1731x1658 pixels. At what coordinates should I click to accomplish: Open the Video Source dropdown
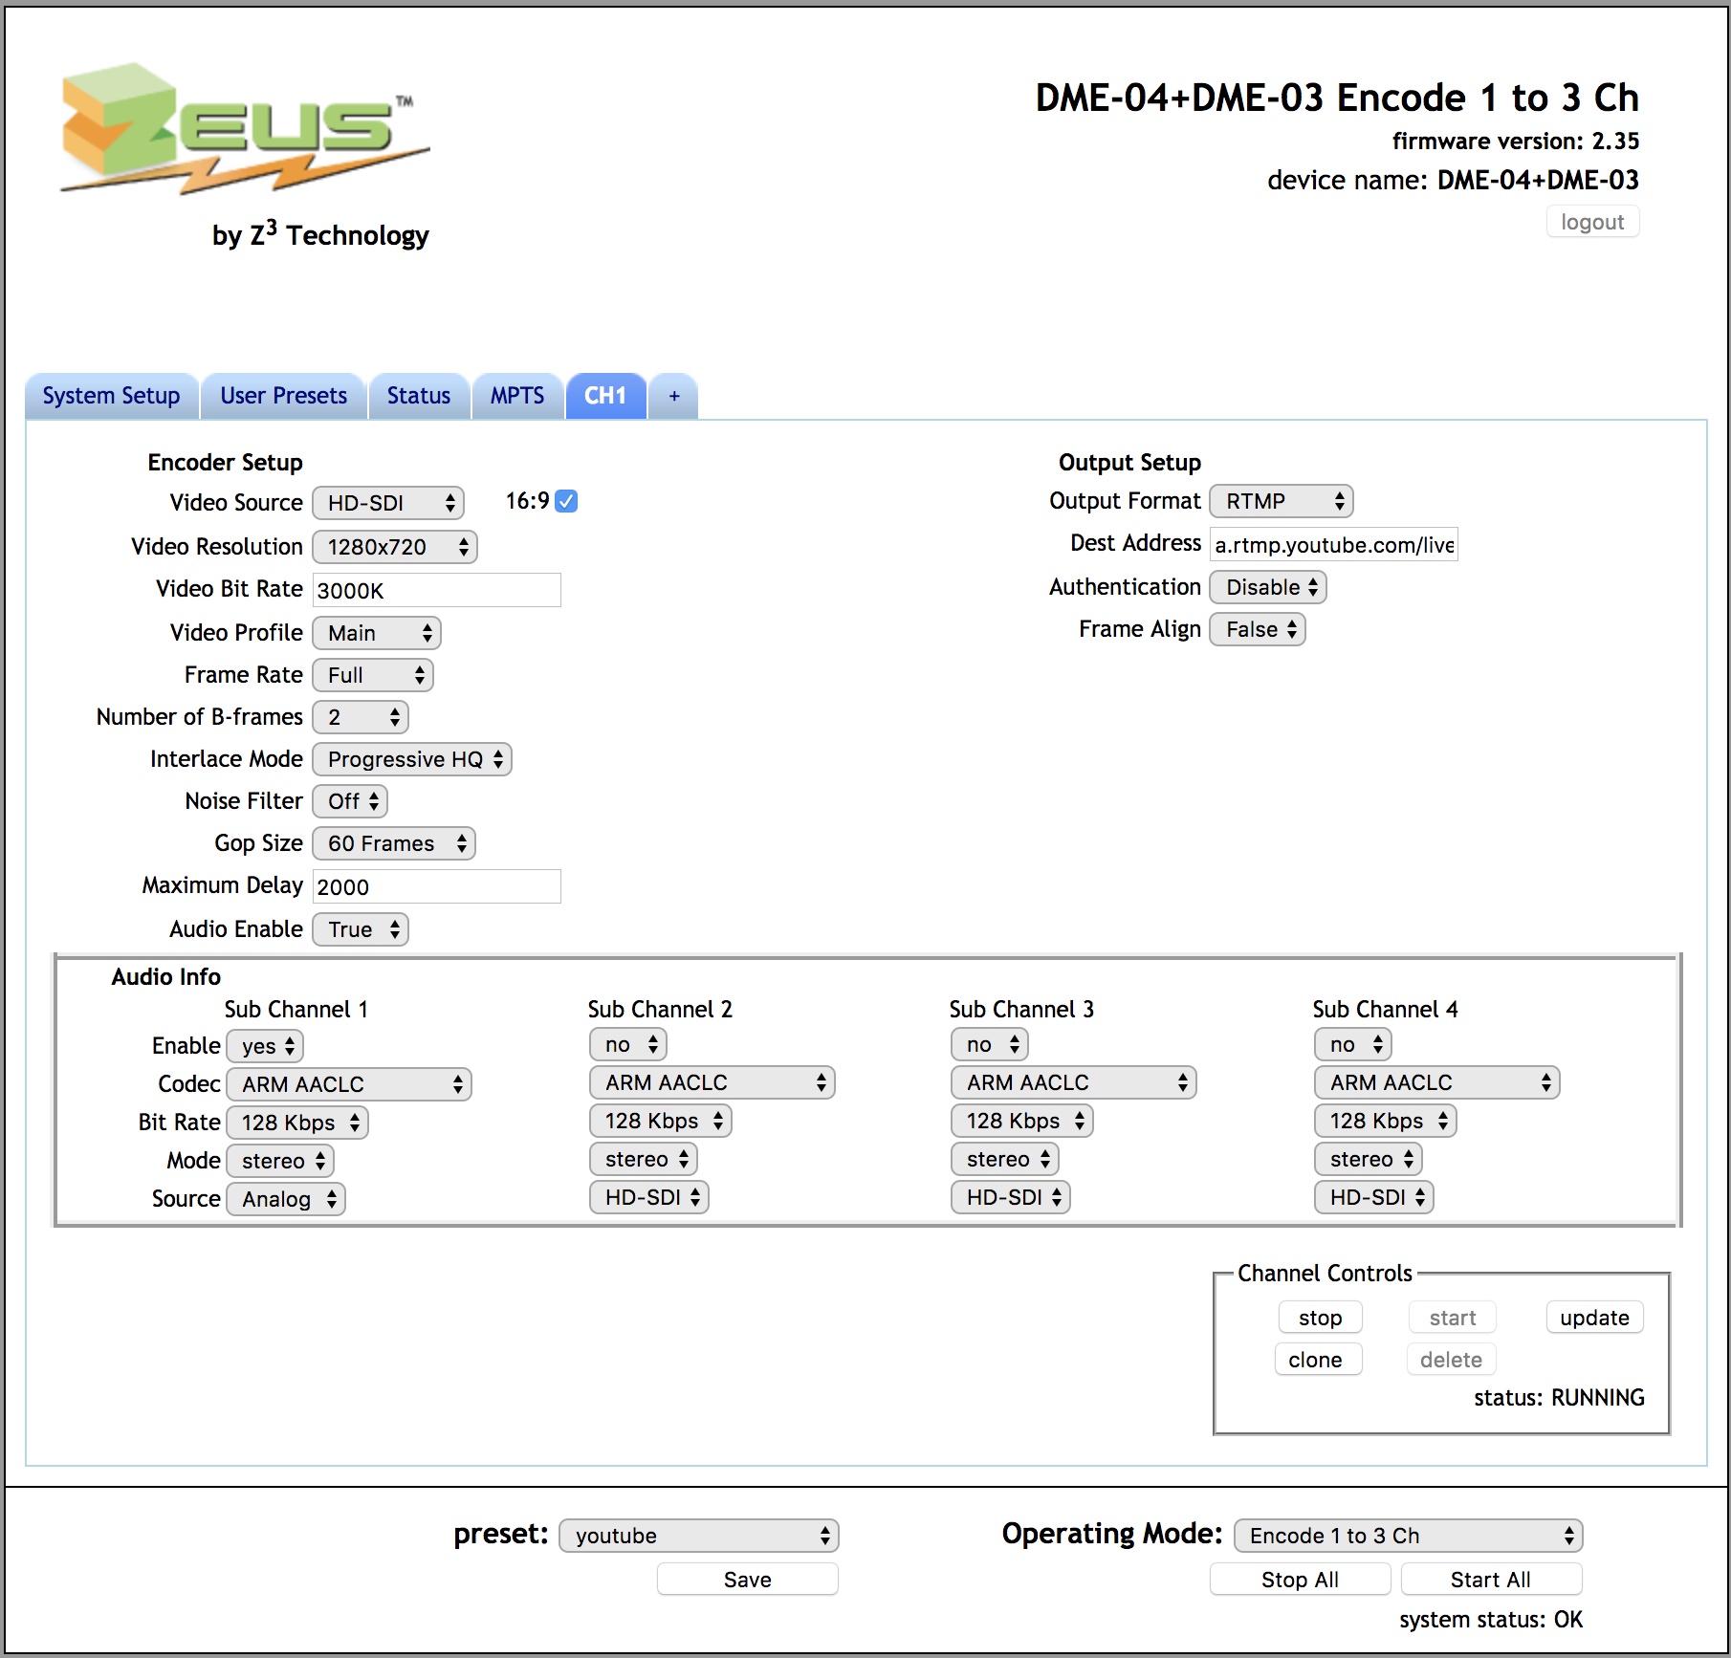388,503
